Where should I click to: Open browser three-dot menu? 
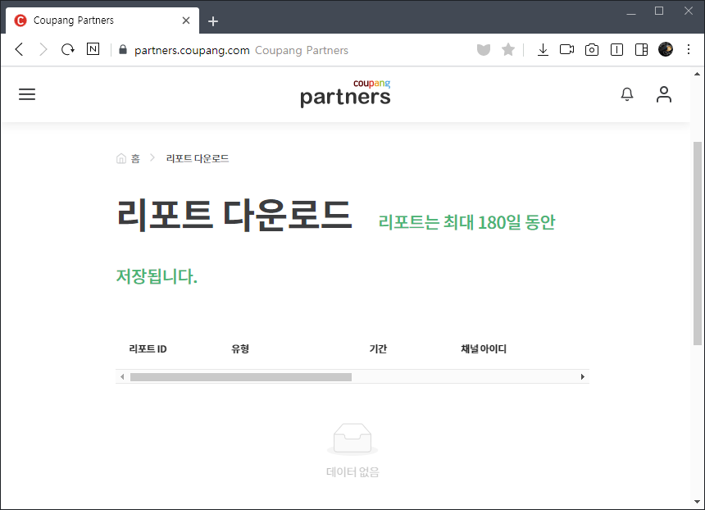tap(689, 49)
